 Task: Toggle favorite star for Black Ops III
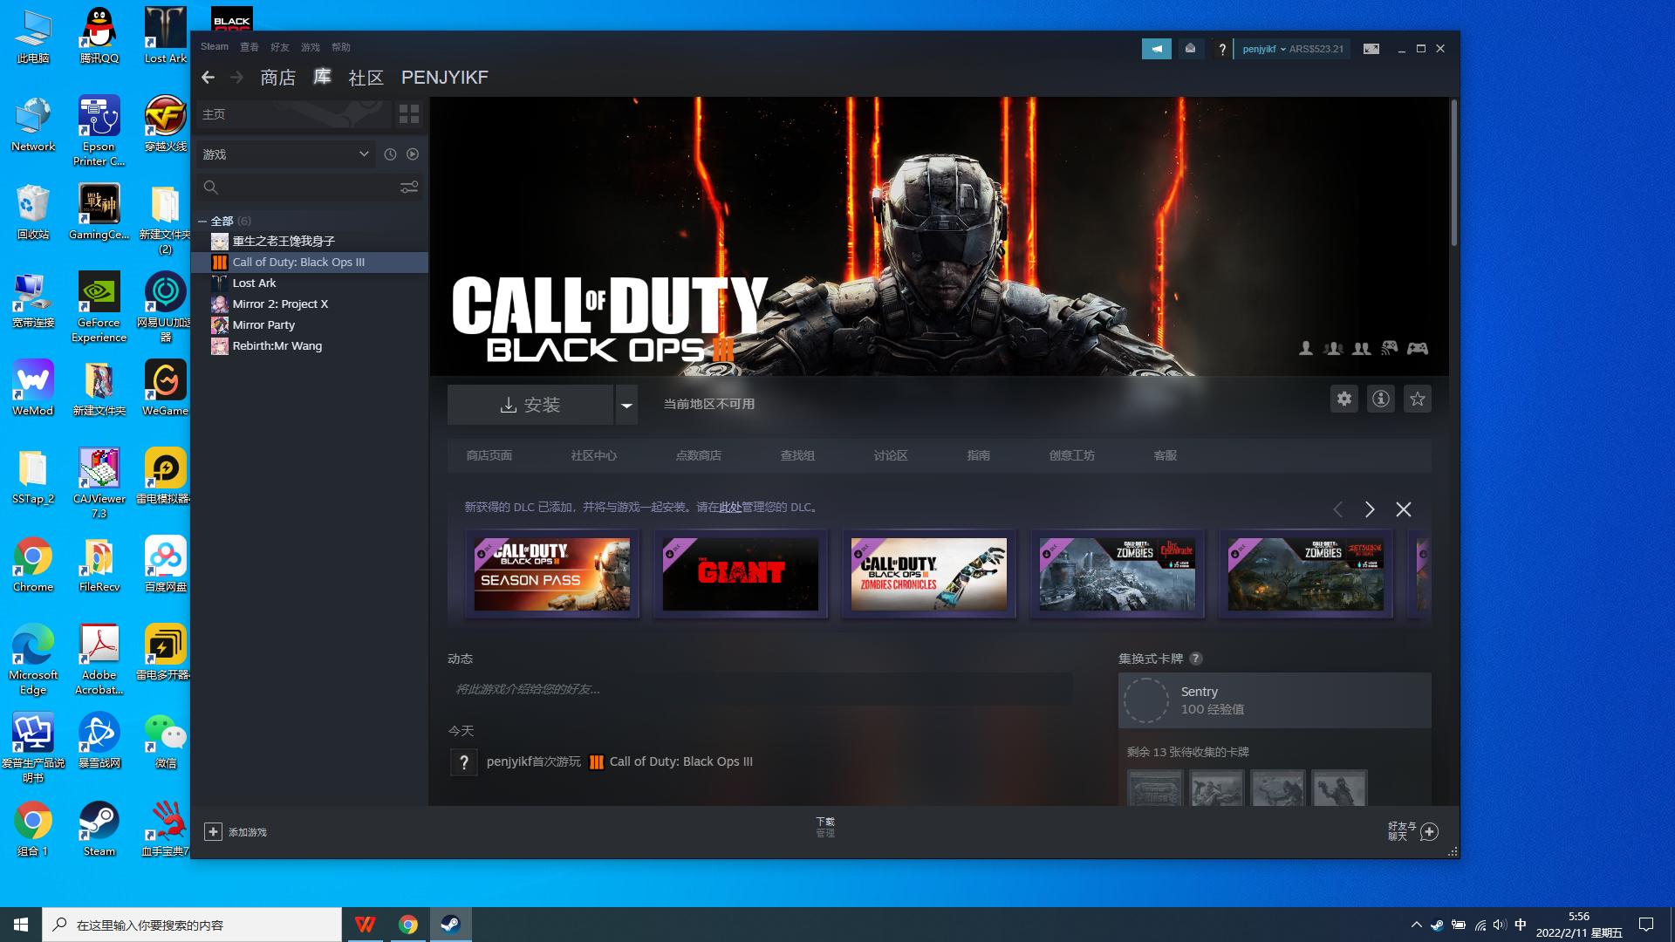[x=1418, y=399]
